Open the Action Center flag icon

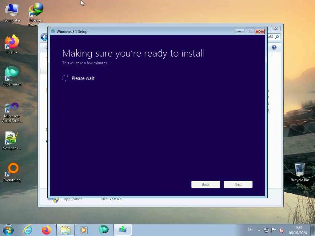[273, 230]
